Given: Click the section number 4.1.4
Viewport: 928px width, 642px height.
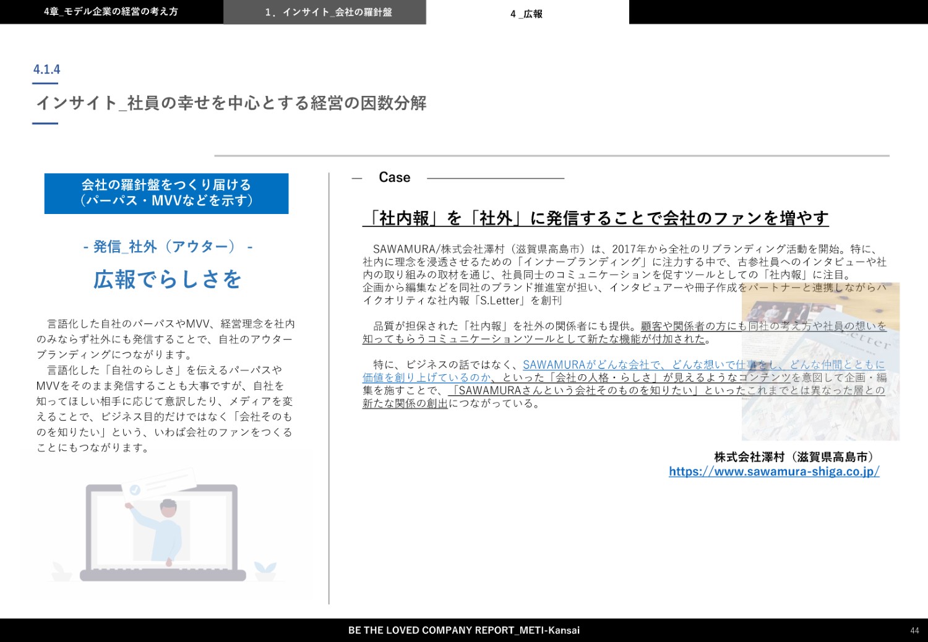Looking at the screenshot, I should coord(46,69).
